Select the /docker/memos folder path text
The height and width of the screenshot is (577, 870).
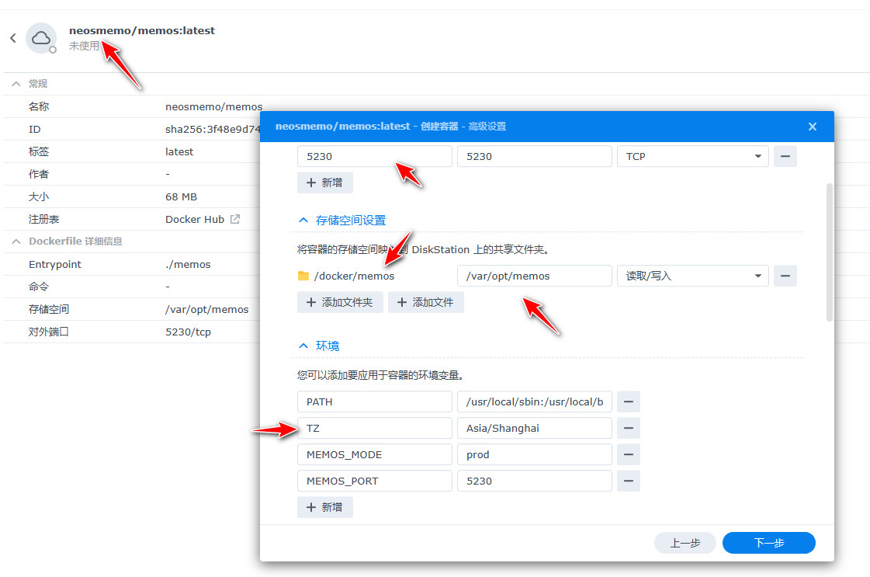354,276
